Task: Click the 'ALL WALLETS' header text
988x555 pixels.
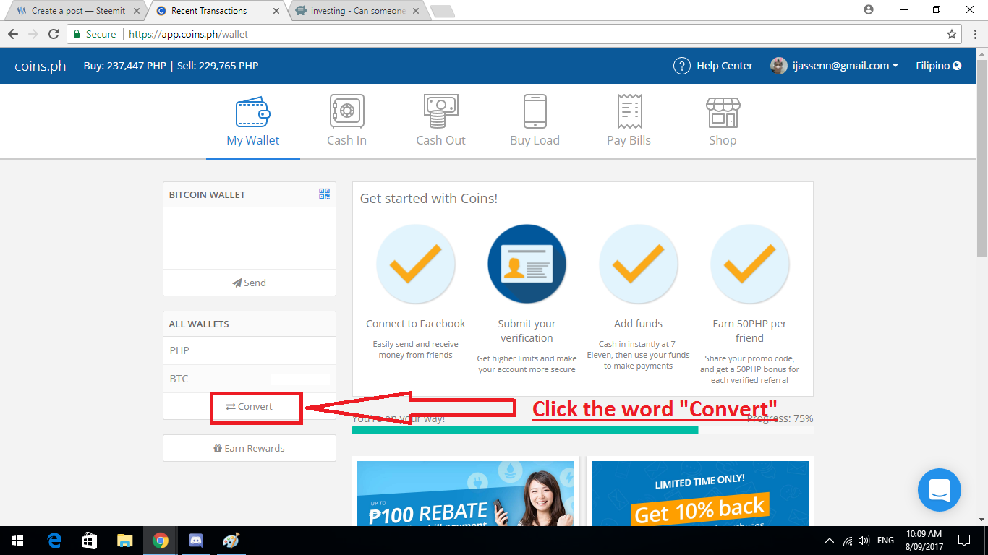Action: (x=199, y=324)
